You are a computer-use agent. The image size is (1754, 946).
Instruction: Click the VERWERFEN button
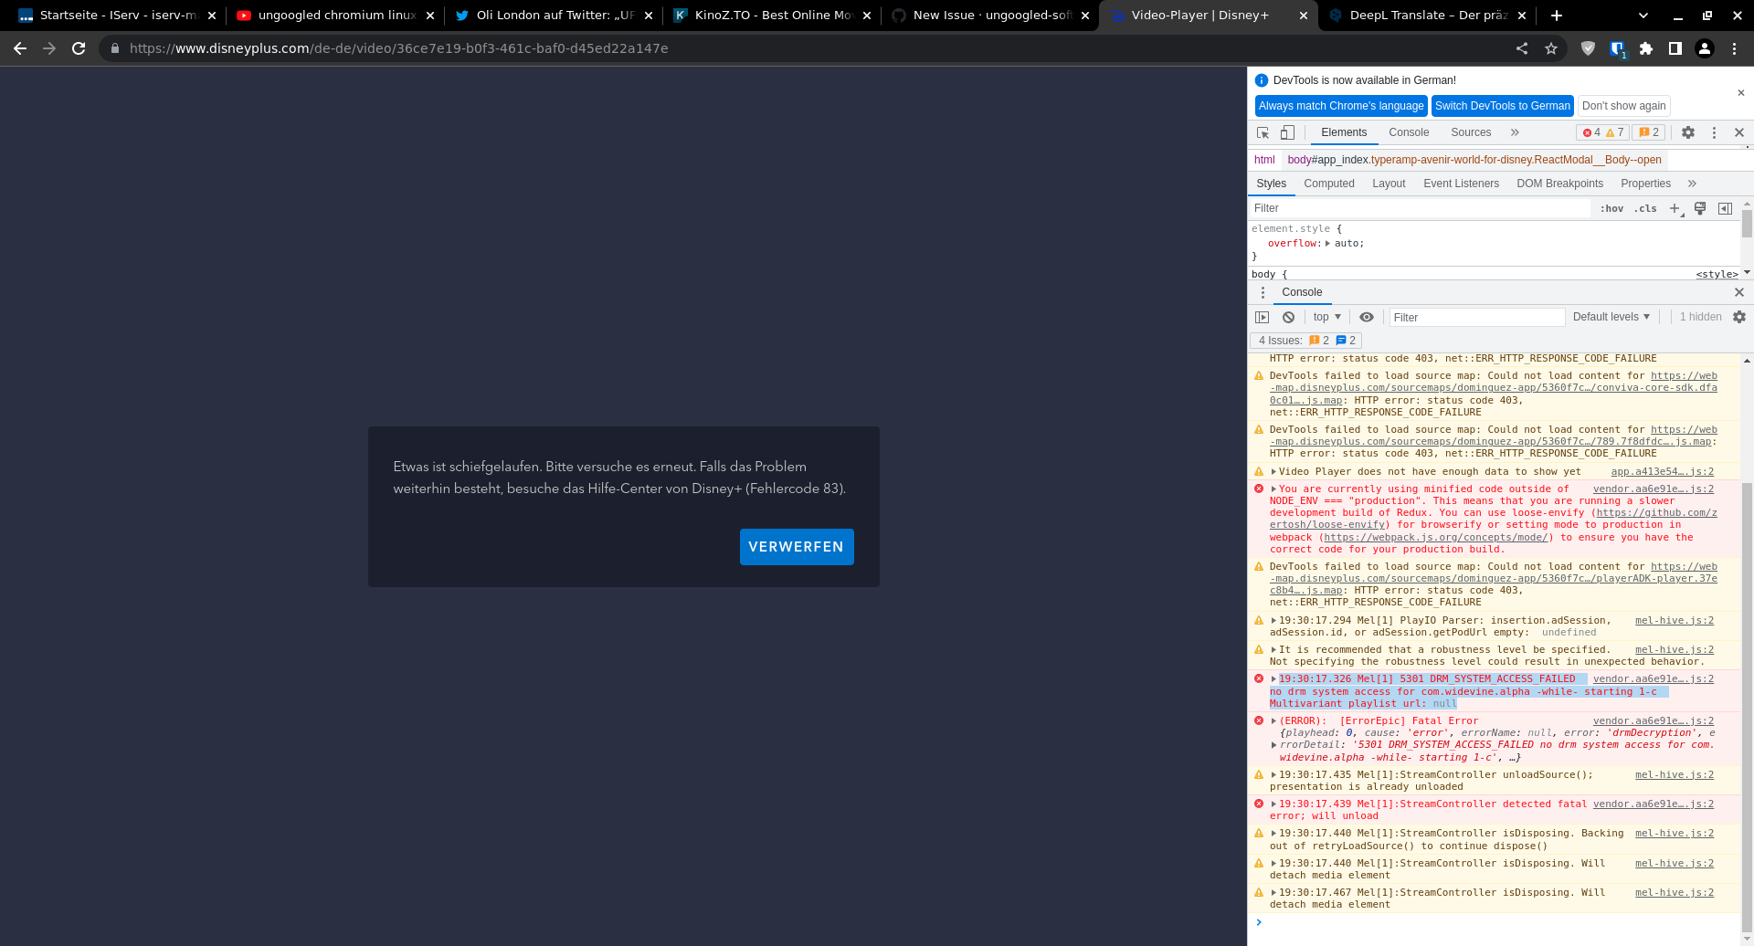796,546
